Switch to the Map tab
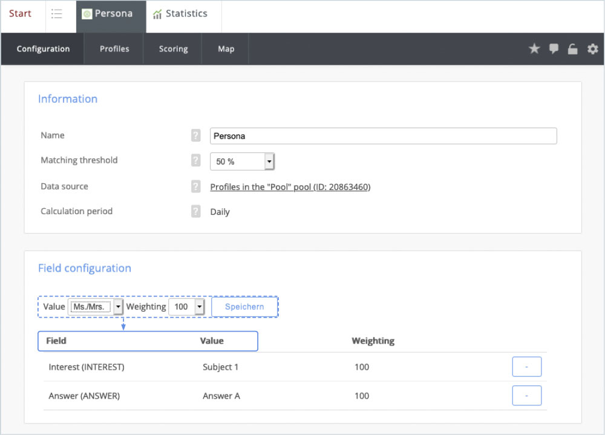605x435 pixels. pos(226,49)
